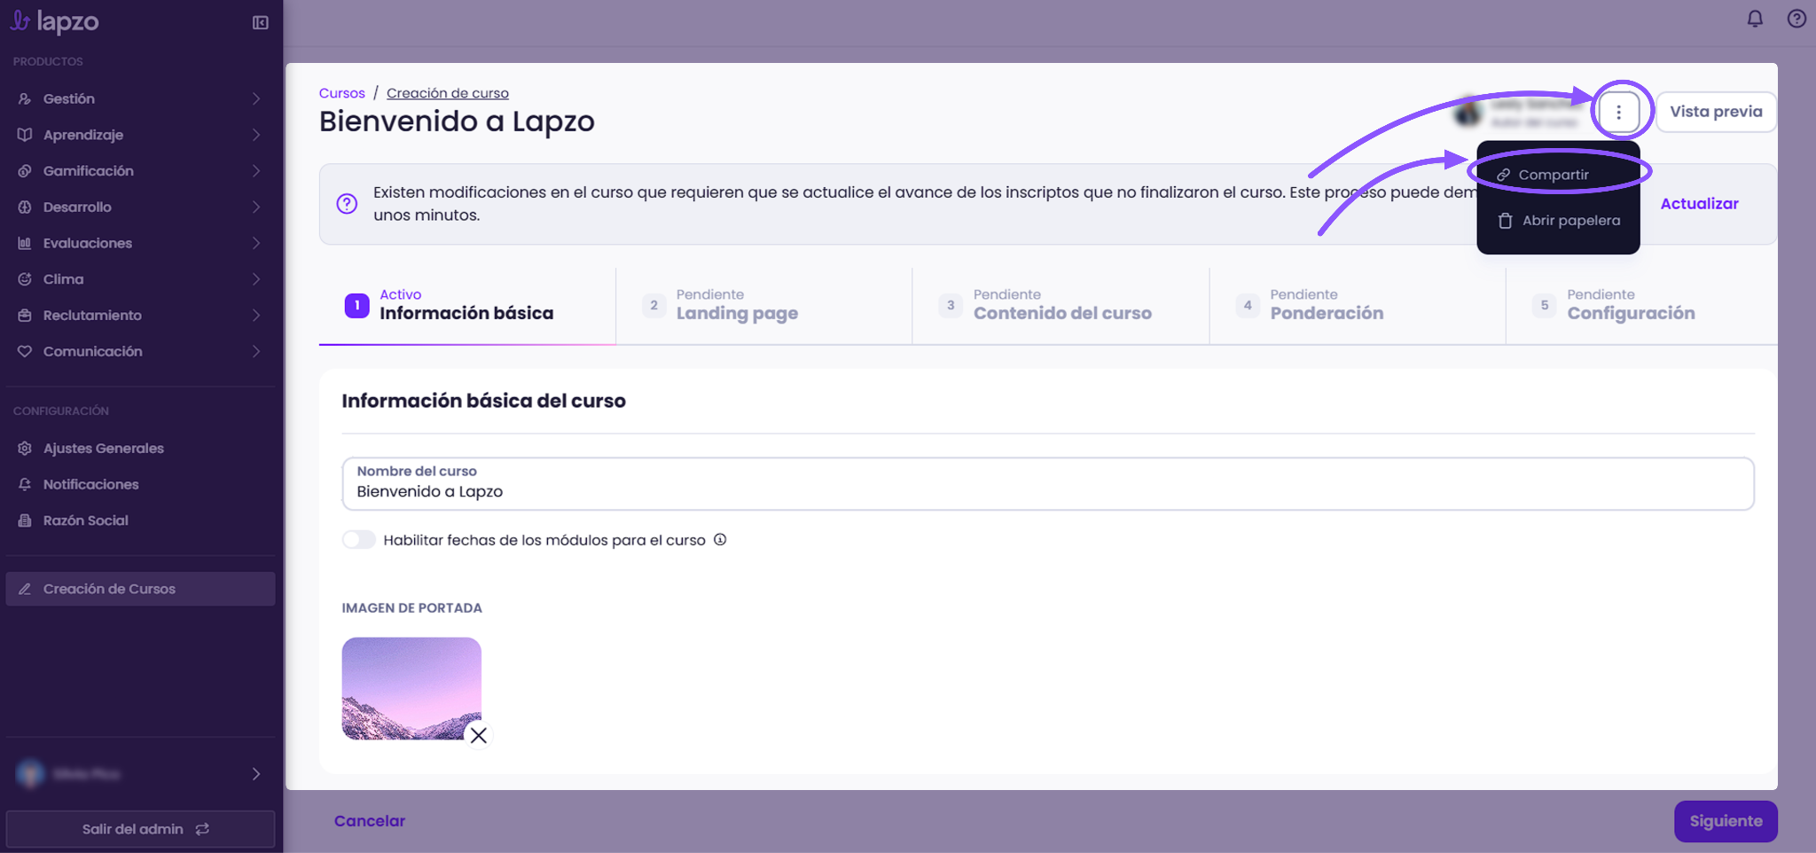This screenshot has width=1816, height=853.
Task: Click the Gamificación sidebar icon
Action: 25,170
